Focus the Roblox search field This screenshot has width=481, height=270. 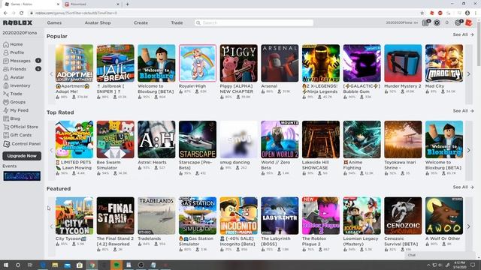(254, 23)
